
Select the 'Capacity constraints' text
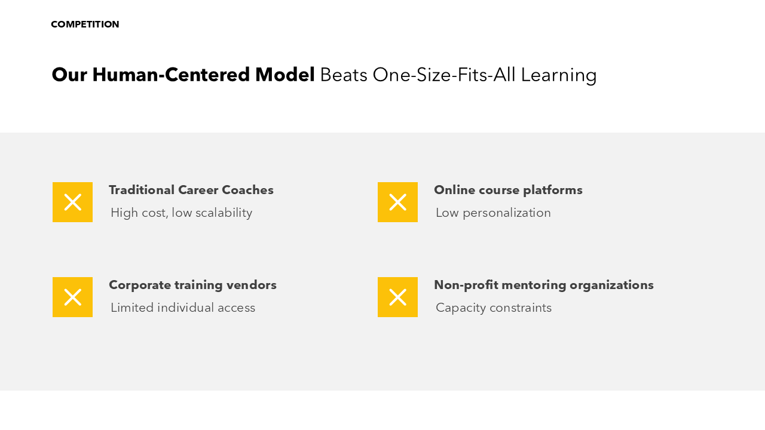(x=494, y=308)
